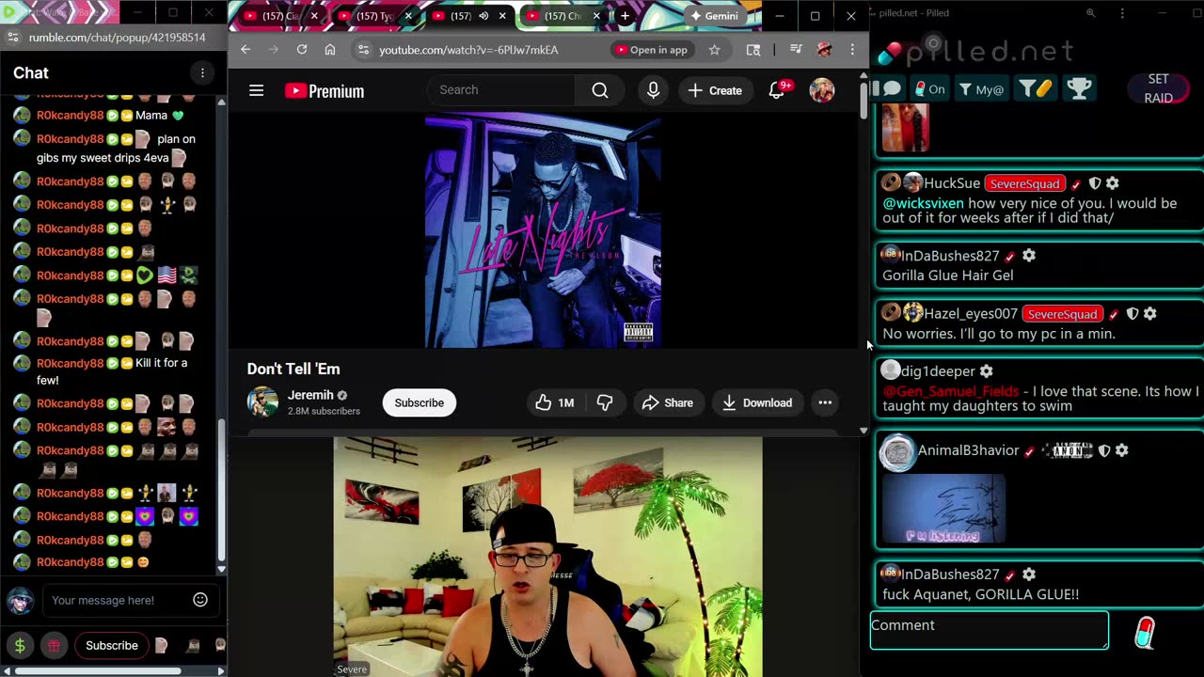This screenshot has height=677, width=1204.
Task: Go back in the Chrome browser
Action: tap(246, 49)
